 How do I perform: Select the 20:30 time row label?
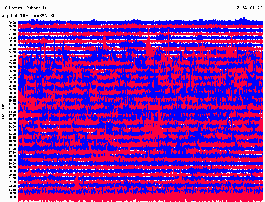[12, 175]
